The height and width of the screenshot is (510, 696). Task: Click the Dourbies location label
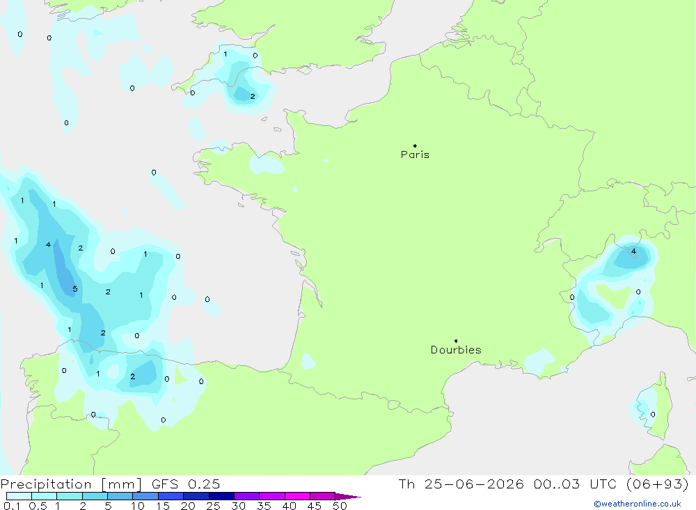coord(456,350)
